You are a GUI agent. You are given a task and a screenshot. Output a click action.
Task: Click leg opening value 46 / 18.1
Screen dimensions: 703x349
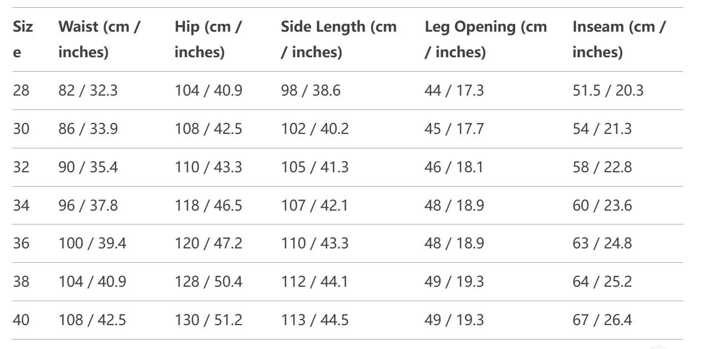pos(454,167)
